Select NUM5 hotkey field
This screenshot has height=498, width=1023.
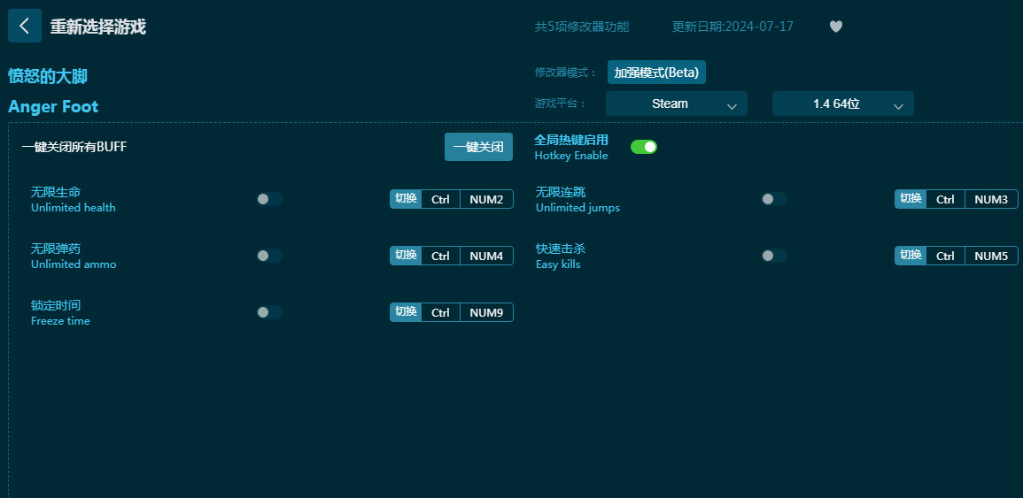[x=992, y=257]
